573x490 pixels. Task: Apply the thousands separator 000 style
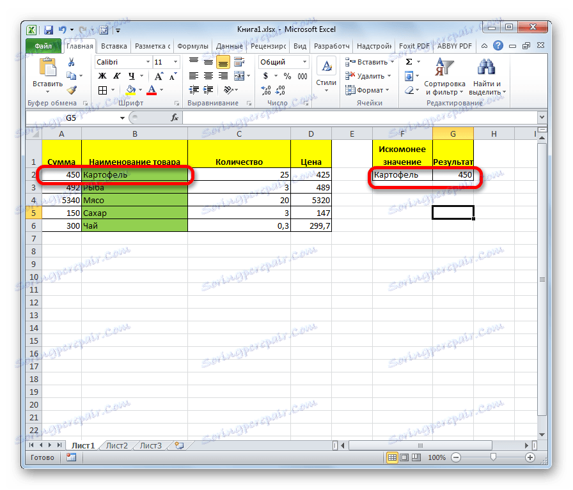click(x=302, y=76)
